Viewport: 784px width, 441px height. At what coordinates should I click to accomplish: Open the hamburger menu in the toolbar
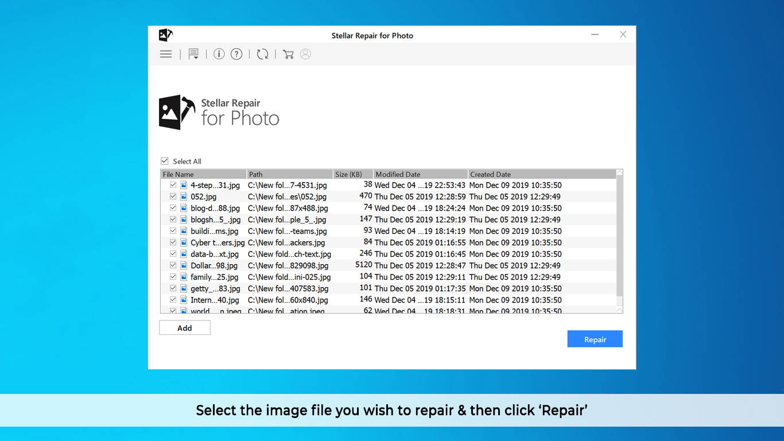[166, 54]
